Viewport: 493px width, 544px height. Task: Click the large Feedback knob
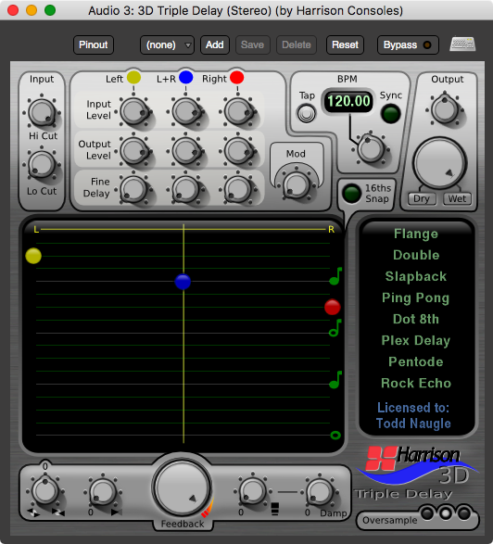coord(183,488)
